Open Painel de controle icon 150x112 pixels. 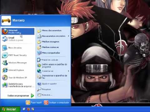click(39, 60)
